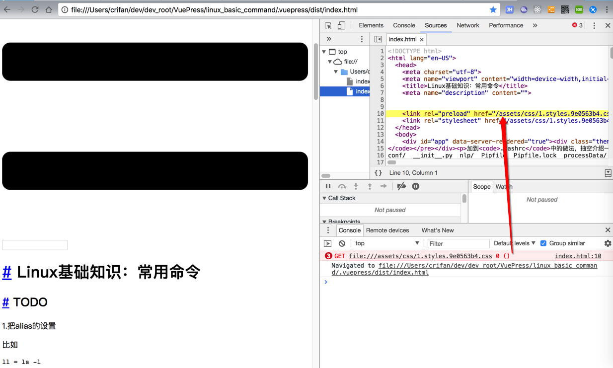Screen dimensions: 613x368
Task: Open the What's New drawer tab
Action: tap(438, 230)
